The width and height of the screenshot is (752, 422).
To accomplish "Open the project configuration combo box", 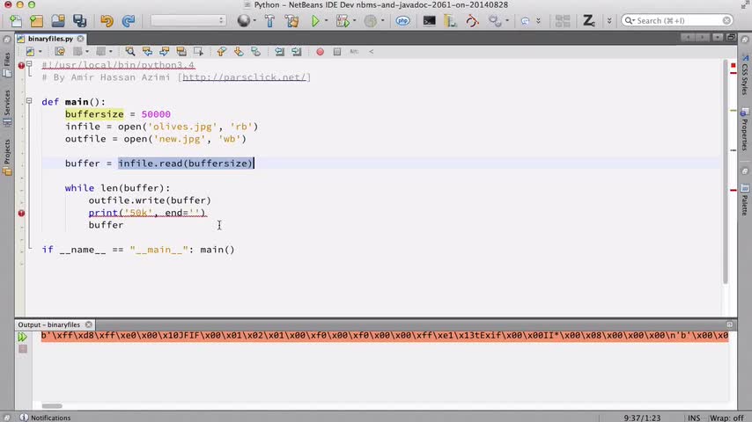I will [188, 20].
